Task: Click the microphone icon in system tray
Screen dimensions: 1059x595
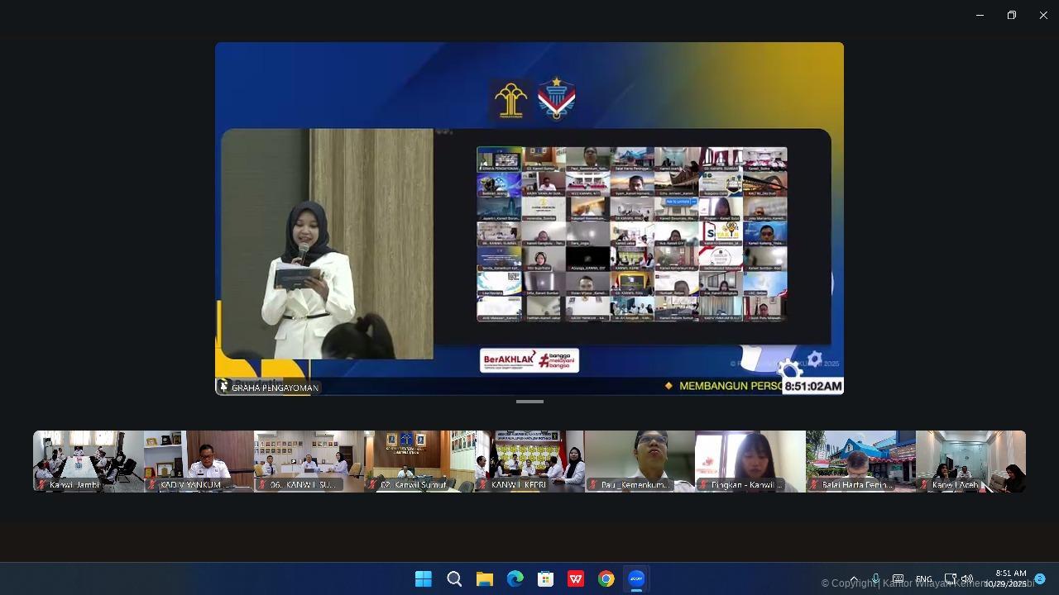Action: point(875,578)
